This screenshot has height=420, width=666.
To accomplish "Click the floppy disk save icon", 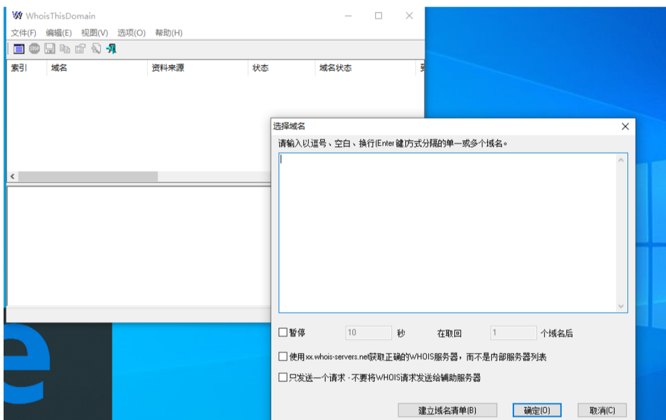I will [49, 49].
